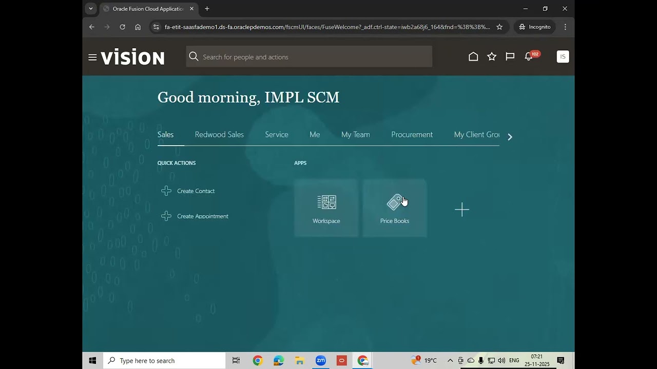657x369 pixels.
Task: Click the plus to personalize apps
Action: 462,210
